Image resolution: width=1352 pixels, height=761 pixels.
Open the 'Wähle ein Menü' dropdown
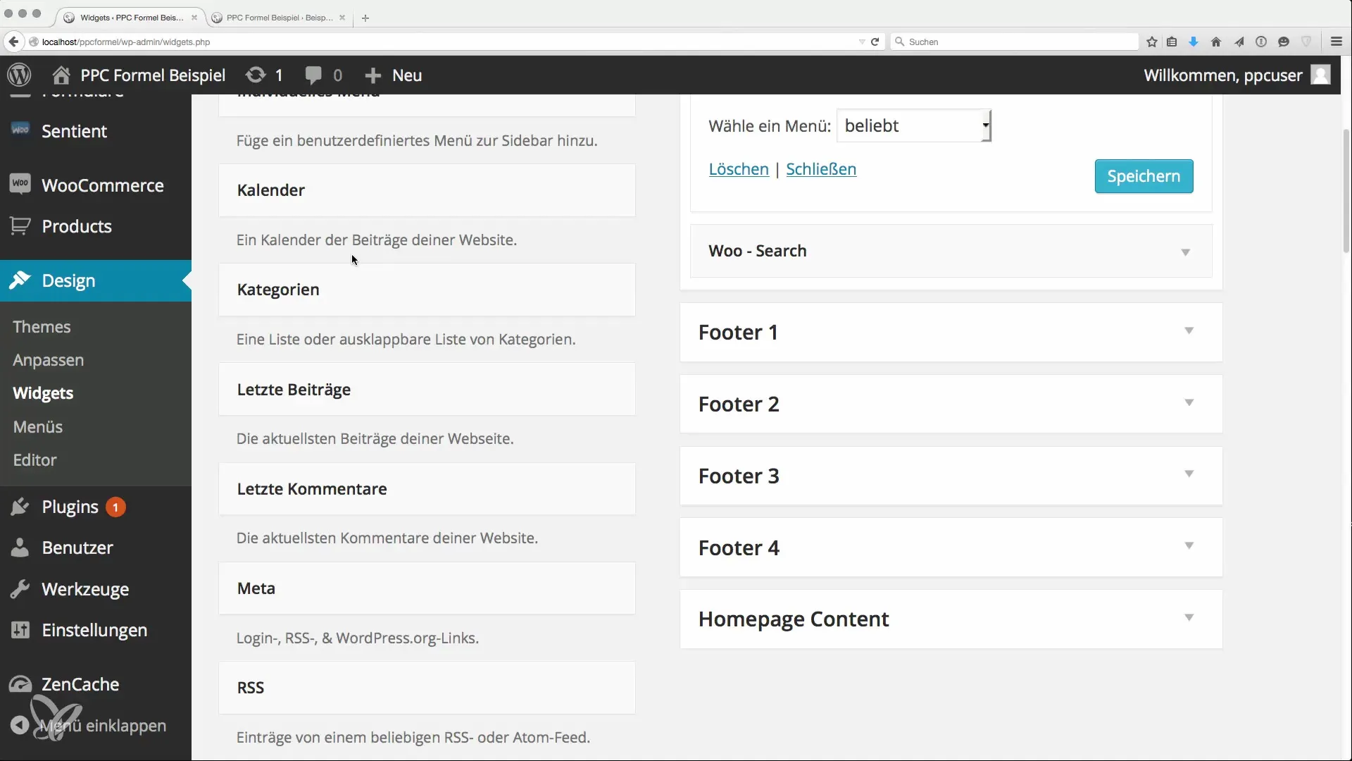914,125
